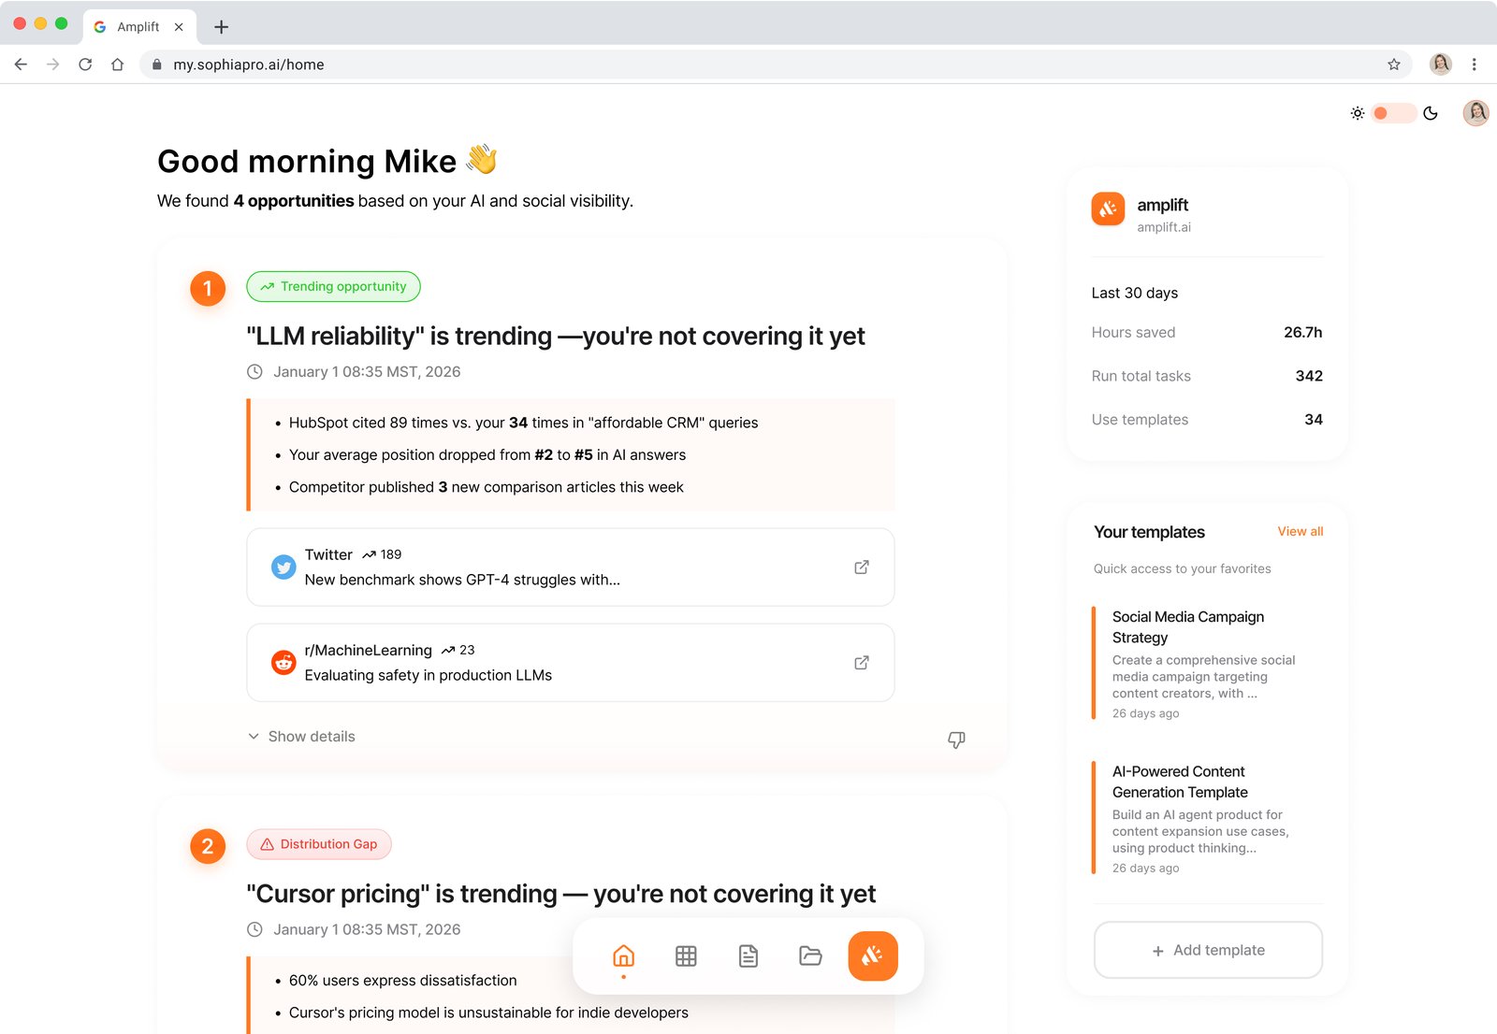
Task: Open the browser three-dot menu
Action: pos(1474,65)
